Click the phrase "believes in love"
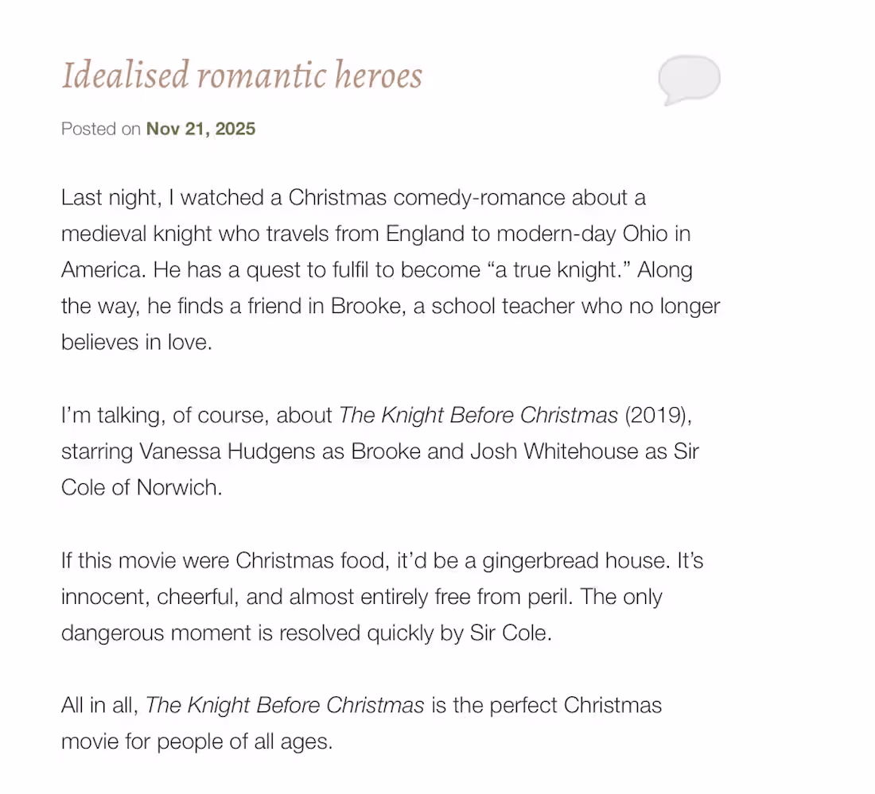The image size is (875, 794). pyautogui.click(x=136, y=342)
